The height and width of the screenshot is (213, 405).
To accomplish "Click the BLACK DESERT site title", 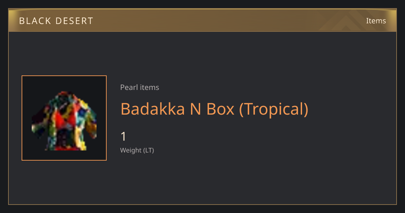I will click(56, 21).
